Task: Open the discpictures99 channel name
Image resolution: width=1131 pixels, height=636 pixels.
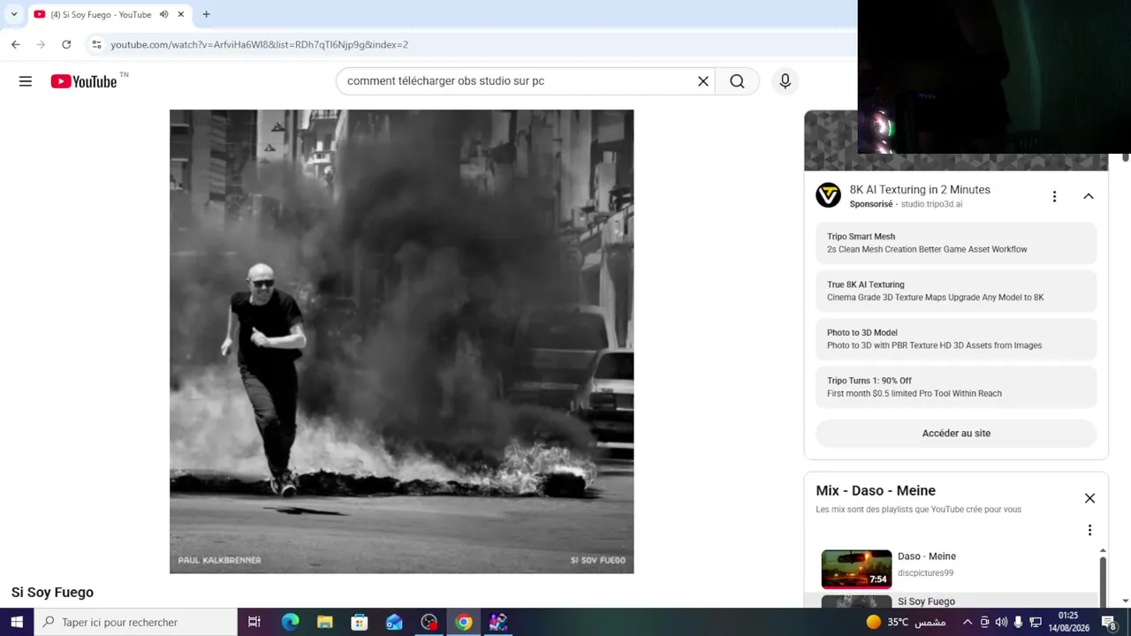Action: point(925,573)
